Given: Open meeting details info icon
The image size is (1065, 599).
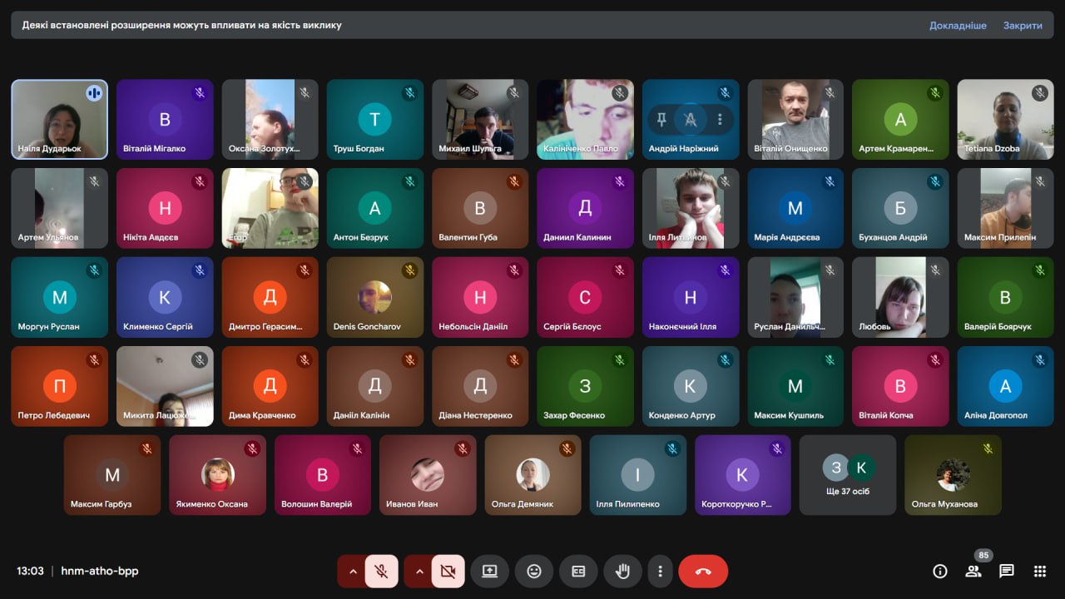Looking at the screenshot, I should click(940, 572).
